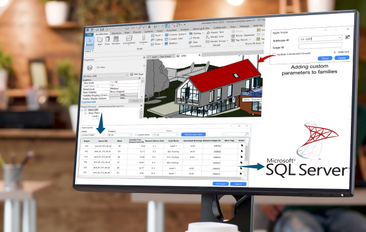Viewport: 366px width, 232px height.
Task: Click the CSV Export button
Action: [221, 183]
